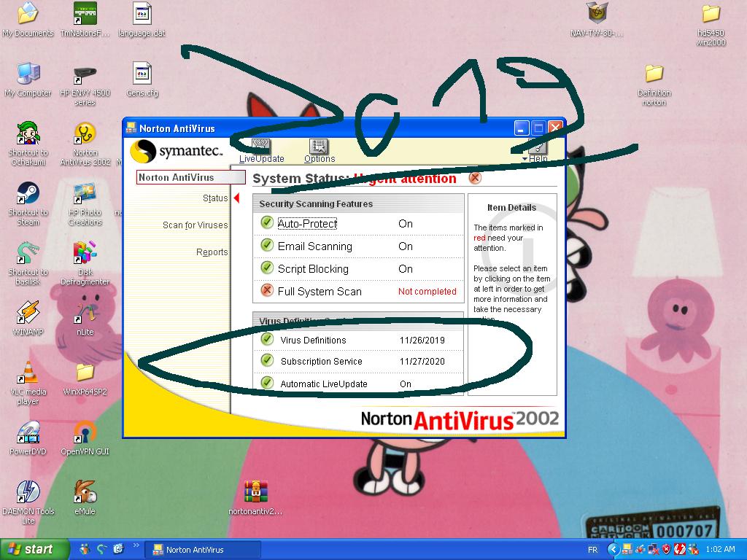Select the Norton AntiVirus sidebar header
This screenshot has height=560, width=747.
[x=190, y=177]
